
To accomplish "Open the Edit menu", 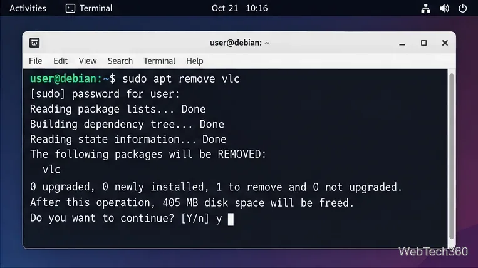I will (60, 61).
